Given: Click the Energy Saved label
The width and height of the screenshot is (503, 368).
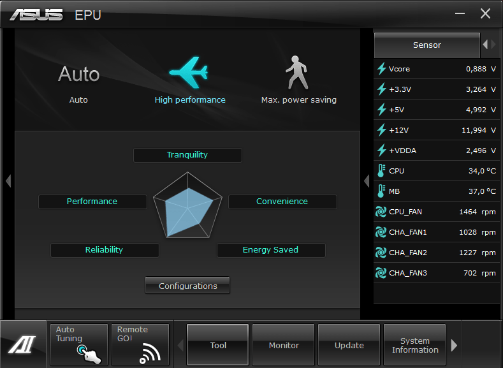Looking at the screenshot, I should coord(271,250).
